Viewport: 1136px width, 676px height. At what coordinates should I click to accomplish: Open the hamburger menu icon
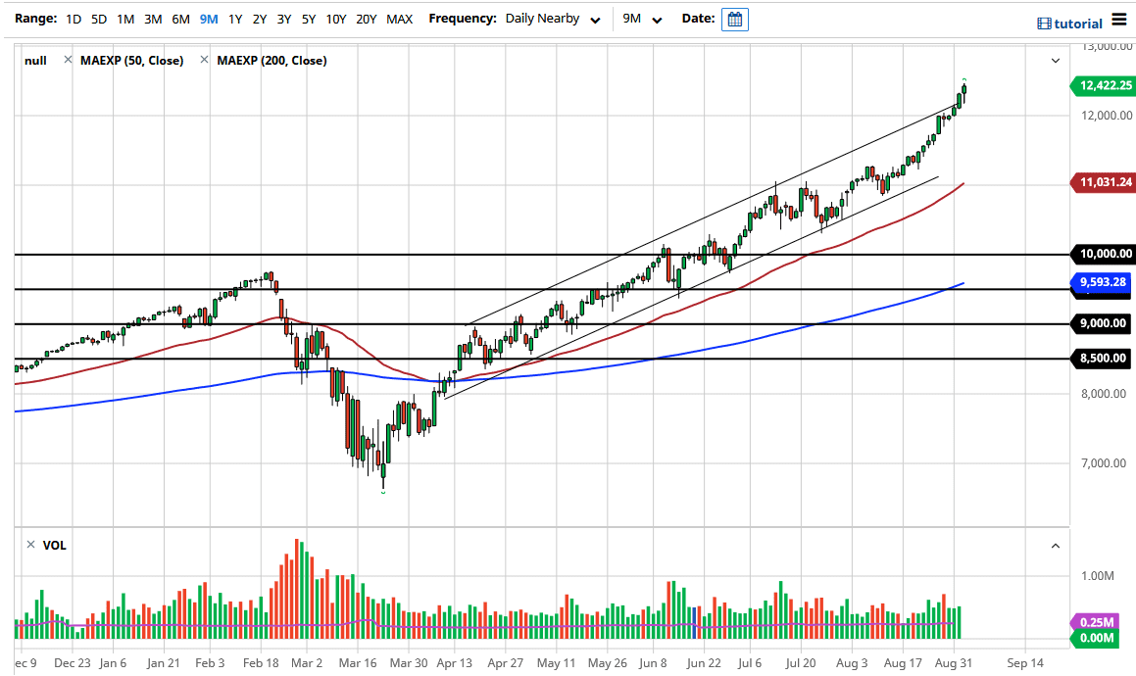[1119, 18]
